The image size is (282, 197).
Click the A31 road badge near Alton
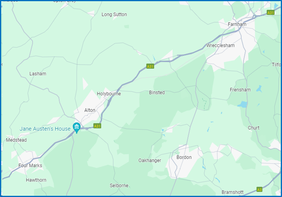pyautogui.click(x=97, y=126)
